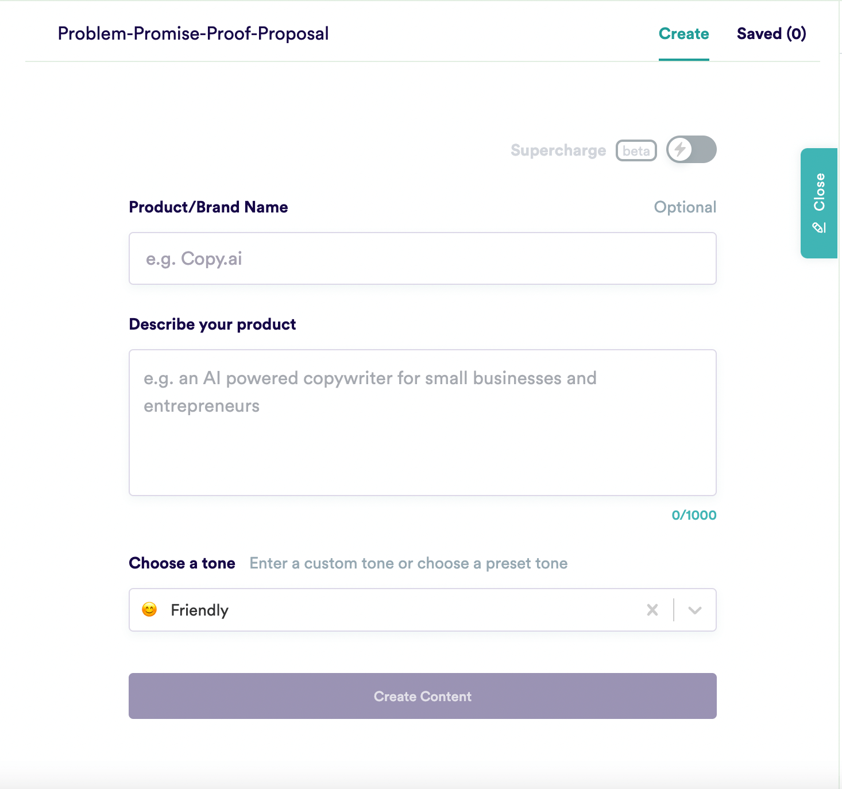
Task: Click the lightning bolt icon on Supercharge toggle
Action: click(681, 149)
